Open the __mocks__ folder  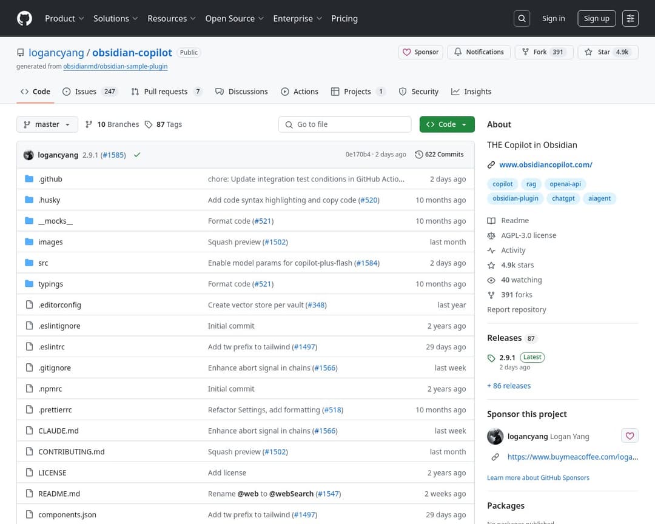pyautogui.click(x=56, y=221)
